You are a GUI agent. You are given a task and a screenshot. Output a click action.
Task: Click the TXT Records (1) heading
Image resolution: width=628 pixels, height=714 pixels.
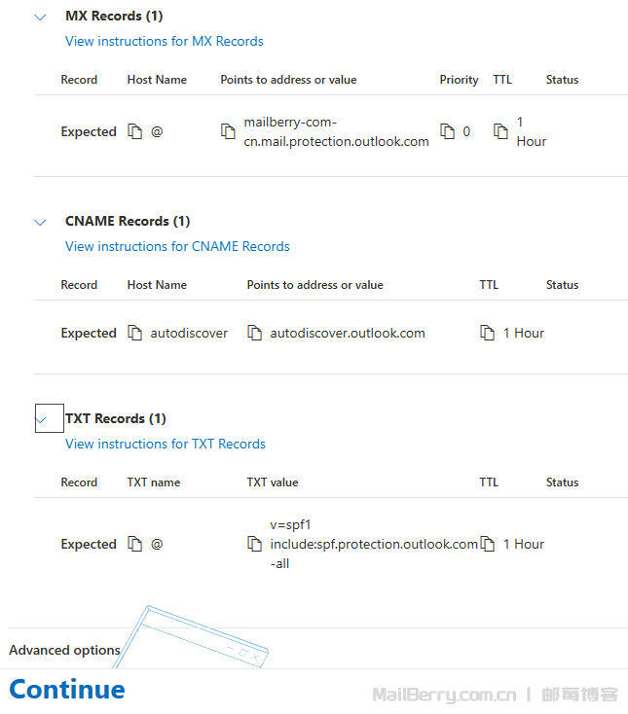(x=115, y=419)
